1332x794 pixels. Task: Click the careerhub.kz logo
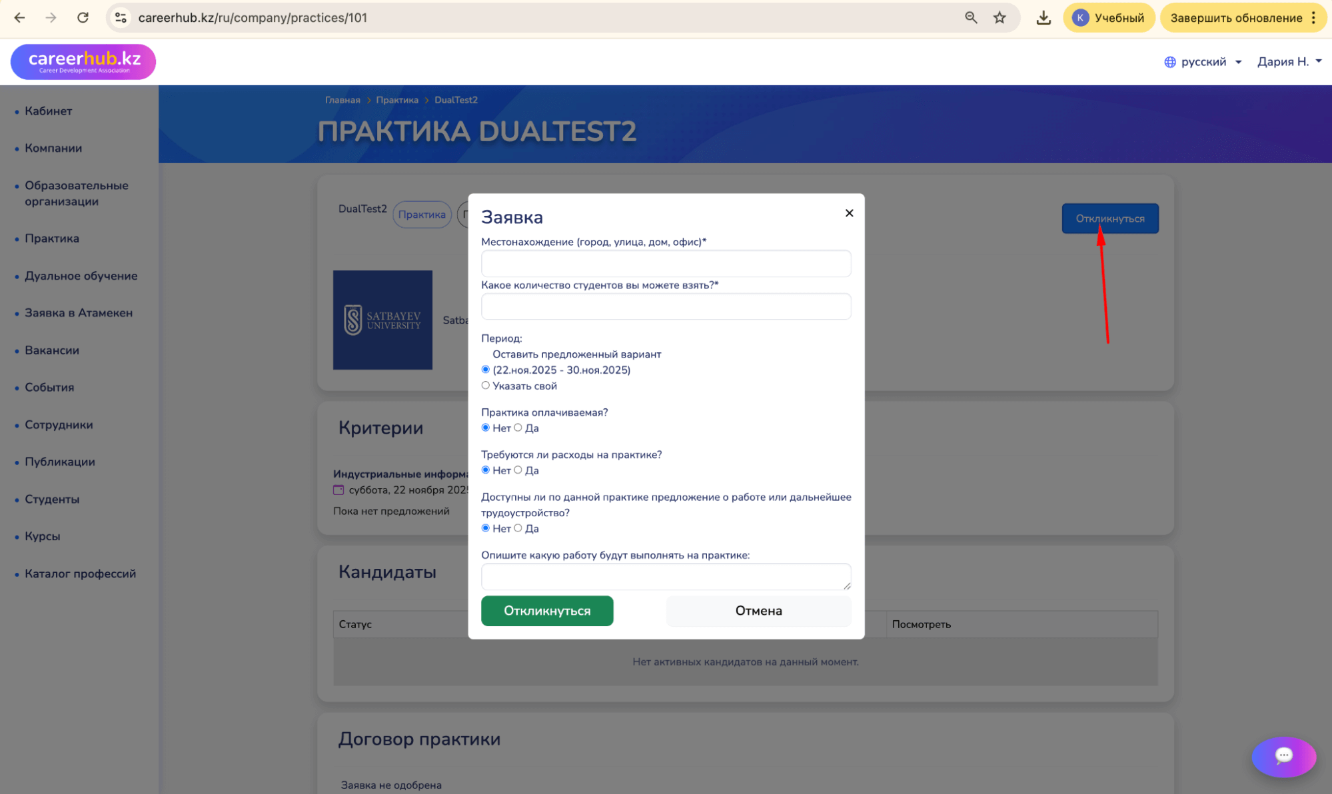click(x=83, y=61)
